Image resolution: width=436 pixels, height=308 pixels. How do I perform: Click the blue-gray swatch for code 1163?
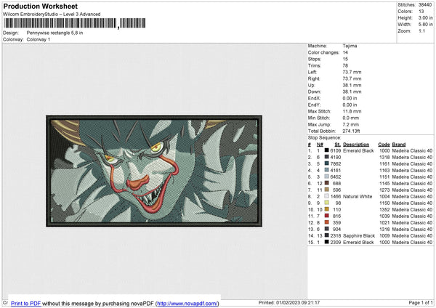[327, 170]
